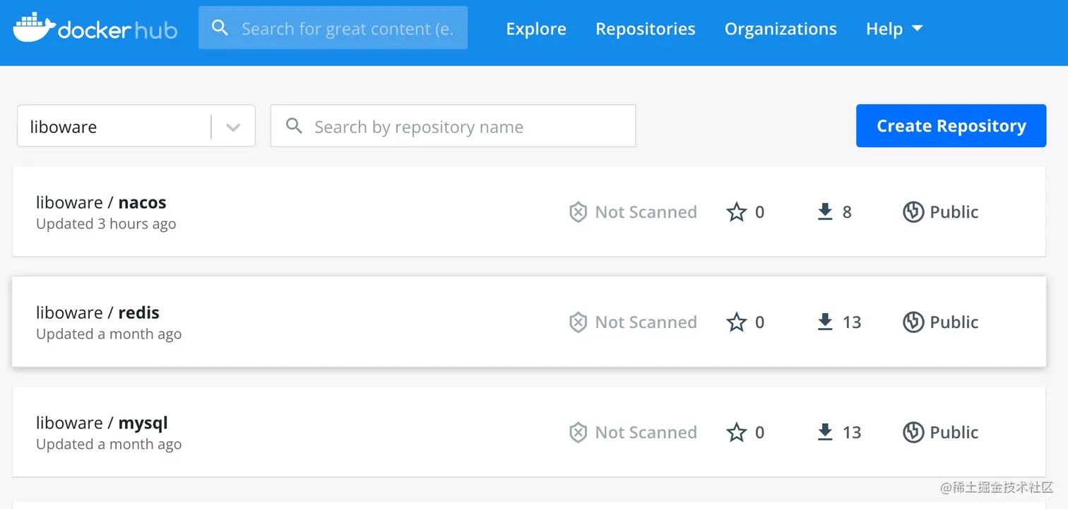Click the star icon for nacos repository
This screenshot has width=1068, height=509.
[x=737, y=212]
